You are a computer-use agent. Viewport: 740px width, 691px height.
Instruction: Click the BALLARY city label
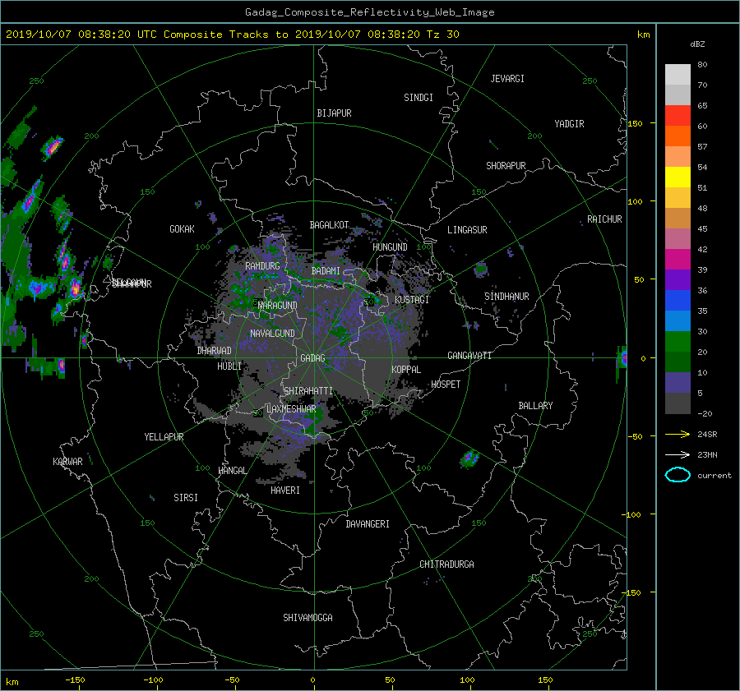[535, 406]
